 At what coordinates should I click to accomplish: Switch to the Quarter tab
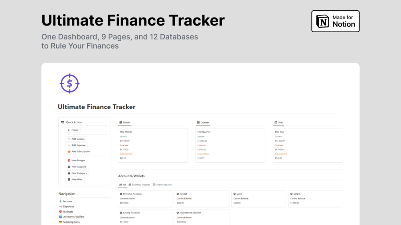click(203, 123)
